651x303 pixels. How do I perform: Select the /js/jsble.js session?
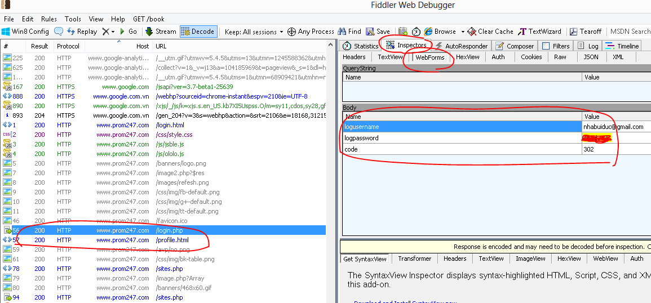pyautogui.click(x=164, y=144)
